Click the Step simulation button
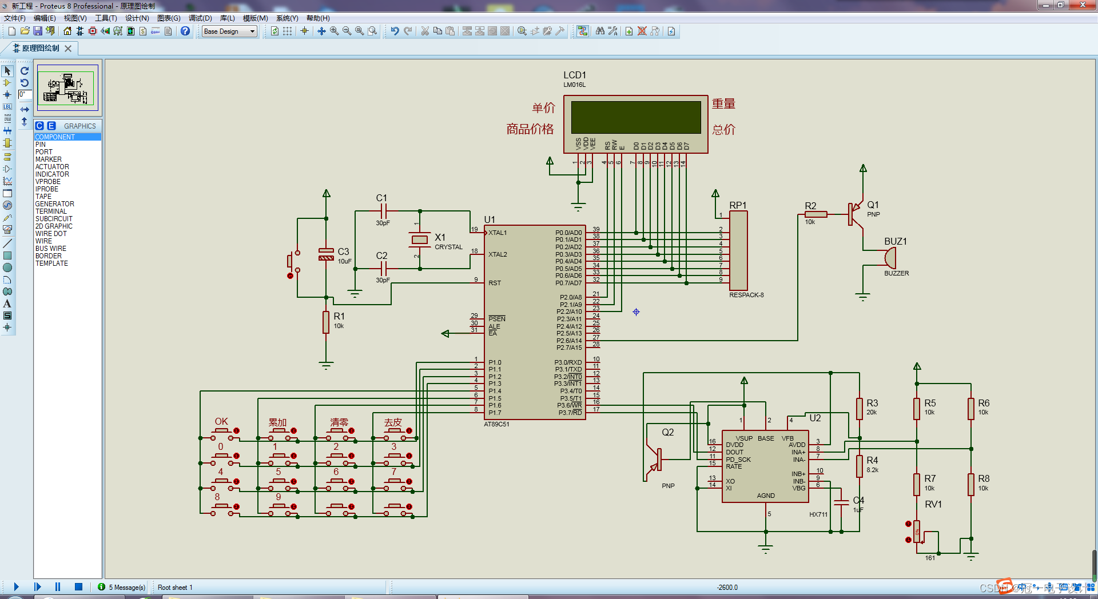1098x599 pixels. pos(38,587)
